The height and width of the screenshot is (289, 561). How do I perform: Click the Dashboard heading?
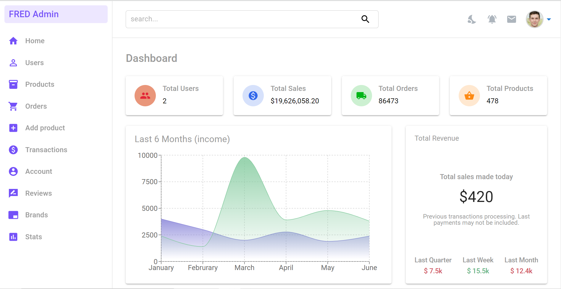(151, 58)
